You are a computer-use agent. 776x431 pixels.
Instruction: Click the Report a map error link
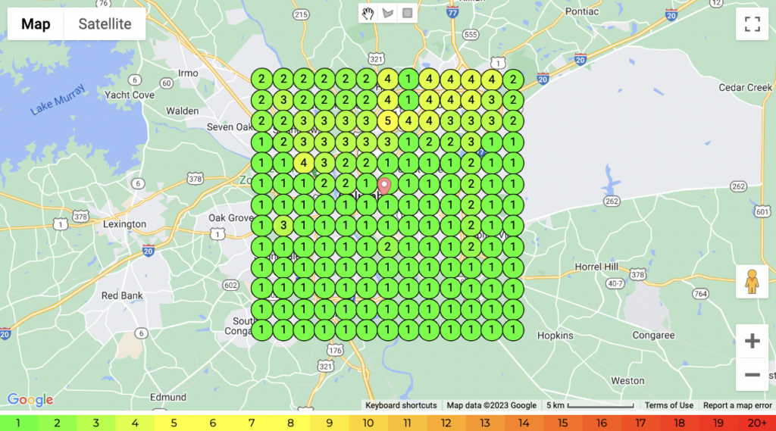[737, 405]
